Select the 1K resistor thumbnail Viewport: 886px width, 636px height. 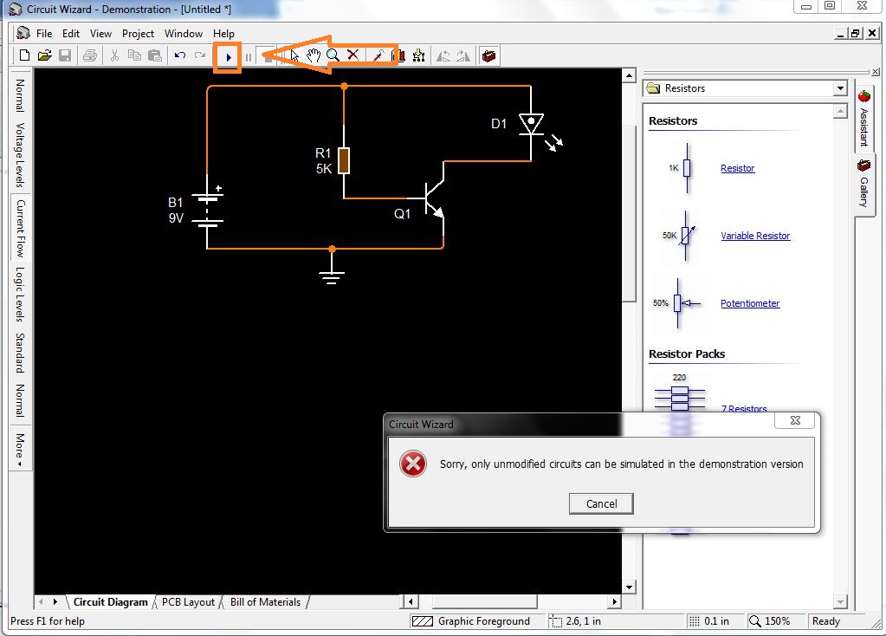pos(682,168)
